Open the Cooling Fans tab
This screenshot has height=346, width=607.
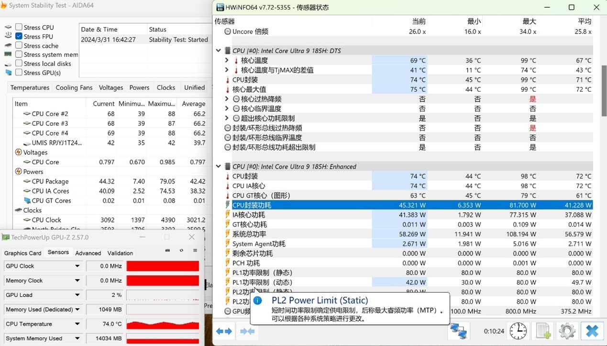coord(74,87)
